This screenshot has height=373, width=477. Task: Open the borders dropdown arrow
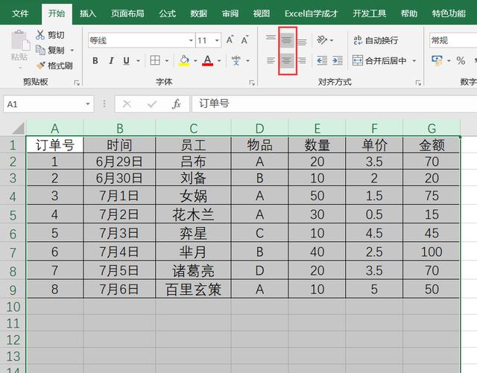tap(167, 61)
